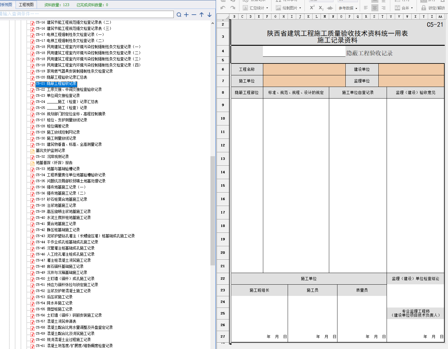This screenshot has width=448, height=349.
Task: Click the 合并 merge cells icon
Action: [397, 8]
